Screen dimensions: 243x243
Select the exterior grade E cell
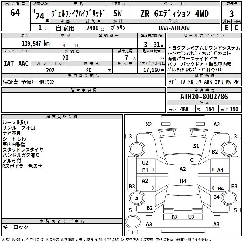point(226,28)
